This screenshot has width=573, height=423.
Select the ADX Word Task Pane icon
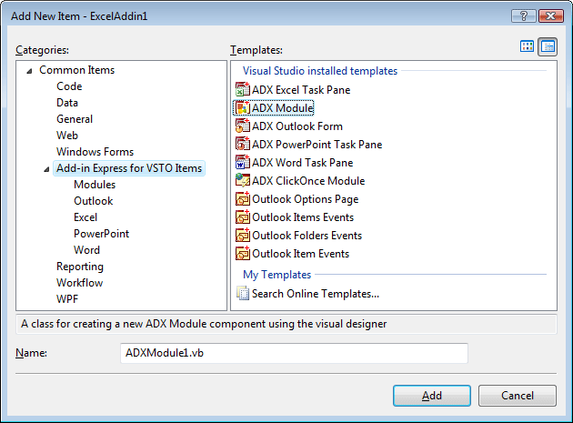[243, 162]
